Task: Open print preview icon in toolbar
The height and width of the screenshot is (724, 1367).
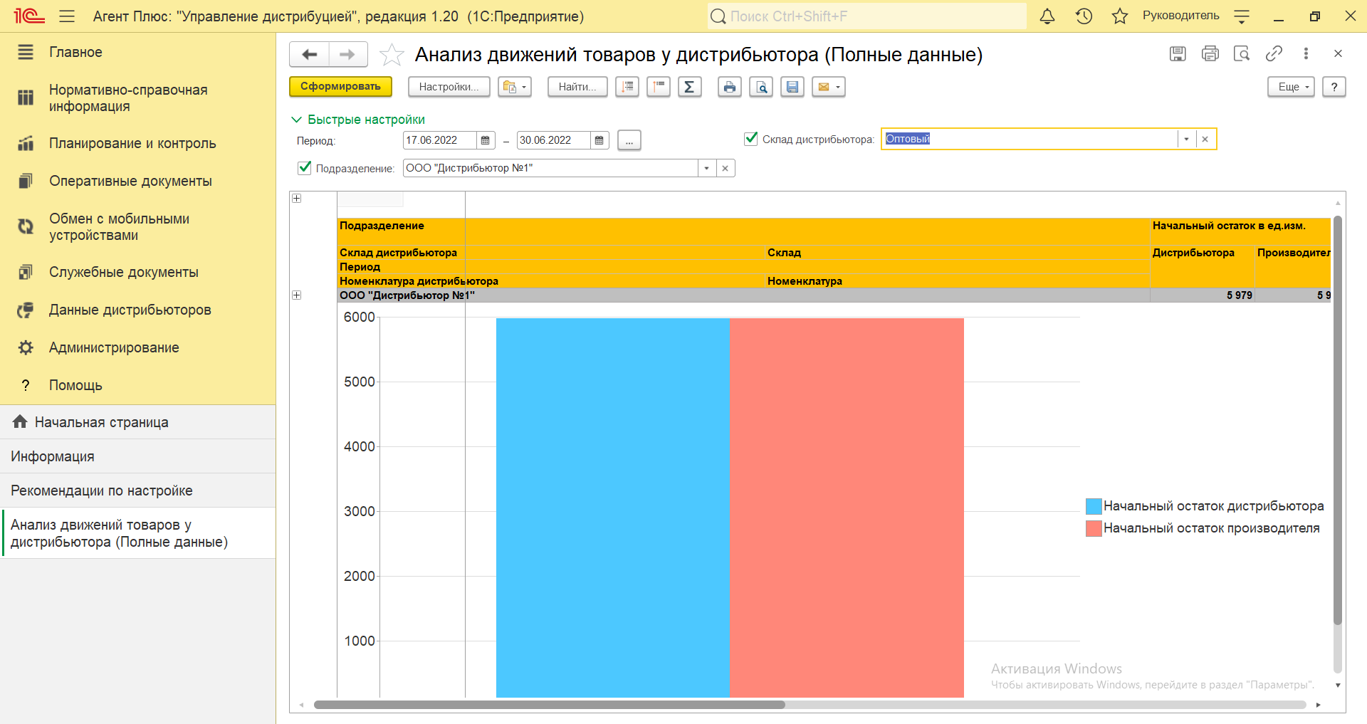Action: [x=761, y=87]
